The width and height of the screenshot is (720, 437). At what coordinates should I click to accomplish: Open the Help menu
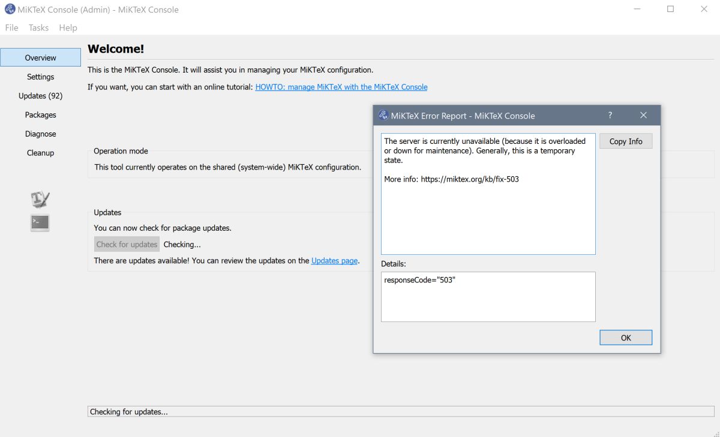(68, 28)
